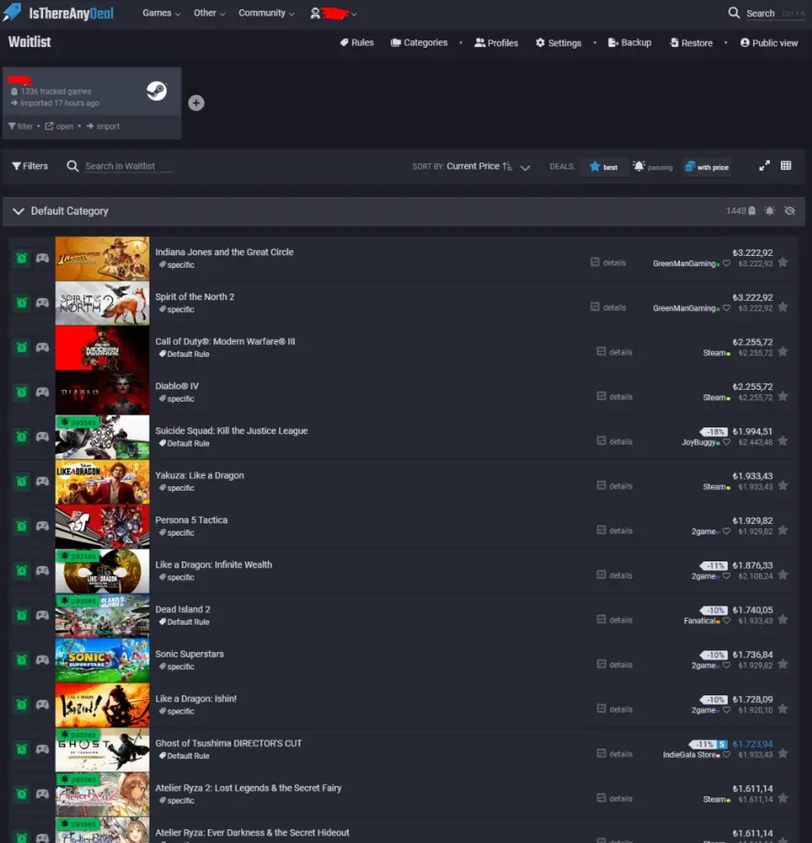
Task: Toggle green alarm for Persona 5 Tactica
Action: (x=21, y=526)
